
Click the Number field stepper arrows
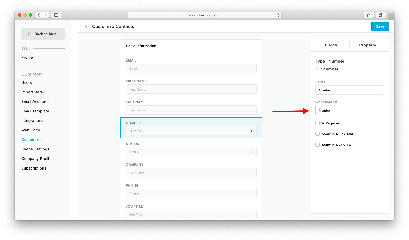coord(251,131)
